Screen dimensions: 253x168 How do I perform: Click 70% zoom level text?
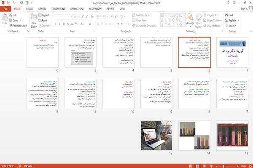click(x=244, y=166)
